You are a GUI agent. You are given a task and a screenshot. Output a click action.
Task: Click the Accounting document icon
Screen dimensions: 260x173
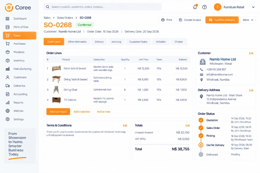(x=8, y=94)
